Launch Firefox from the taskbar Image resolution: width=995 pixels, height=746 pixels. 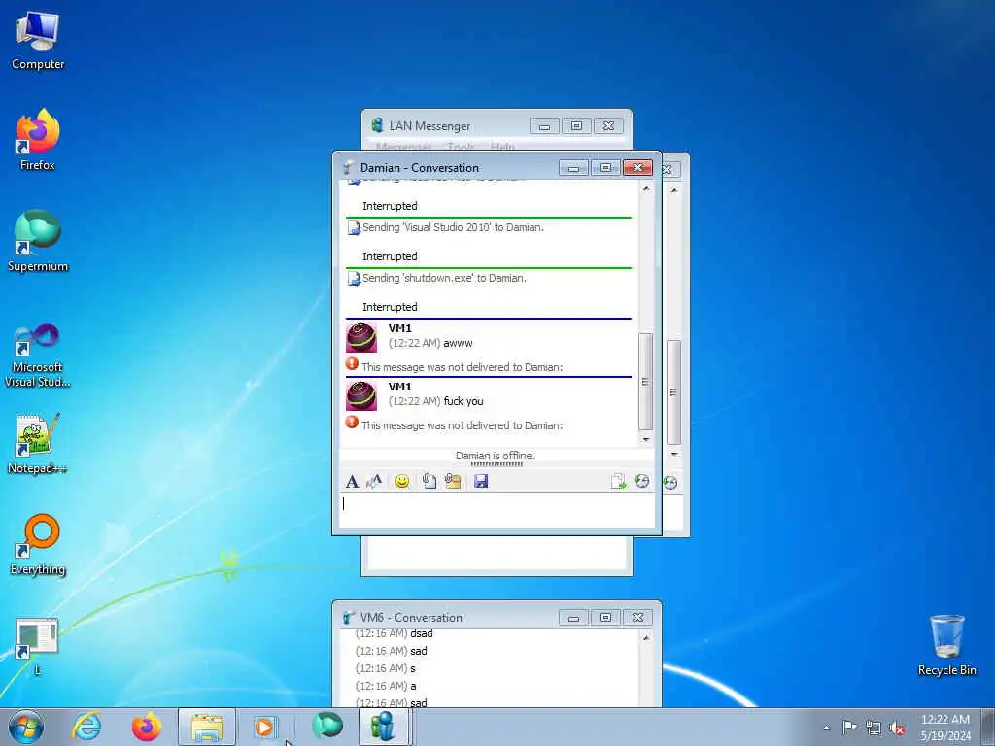(x=147, y=727)
